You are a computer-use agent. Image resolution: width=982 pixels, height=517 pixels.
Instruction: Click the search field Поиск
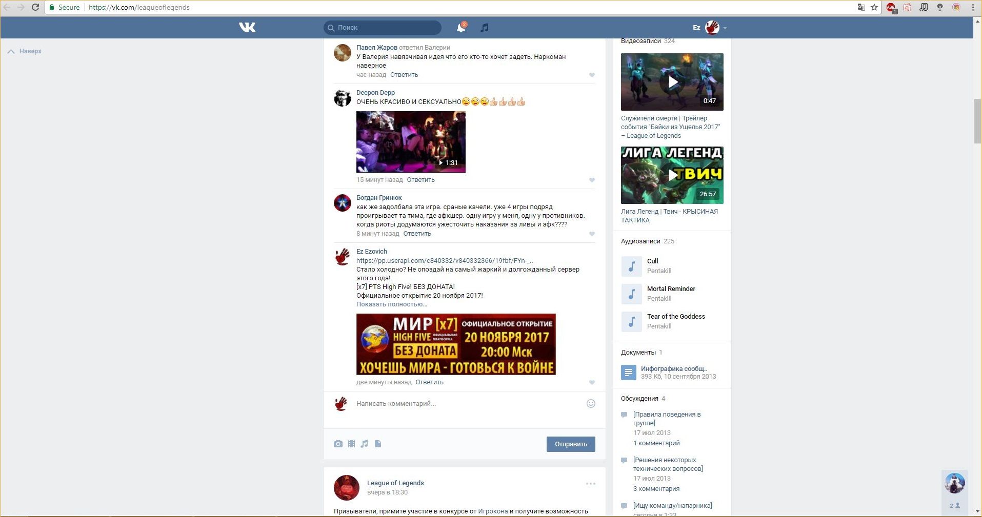[x=383, y=28]
